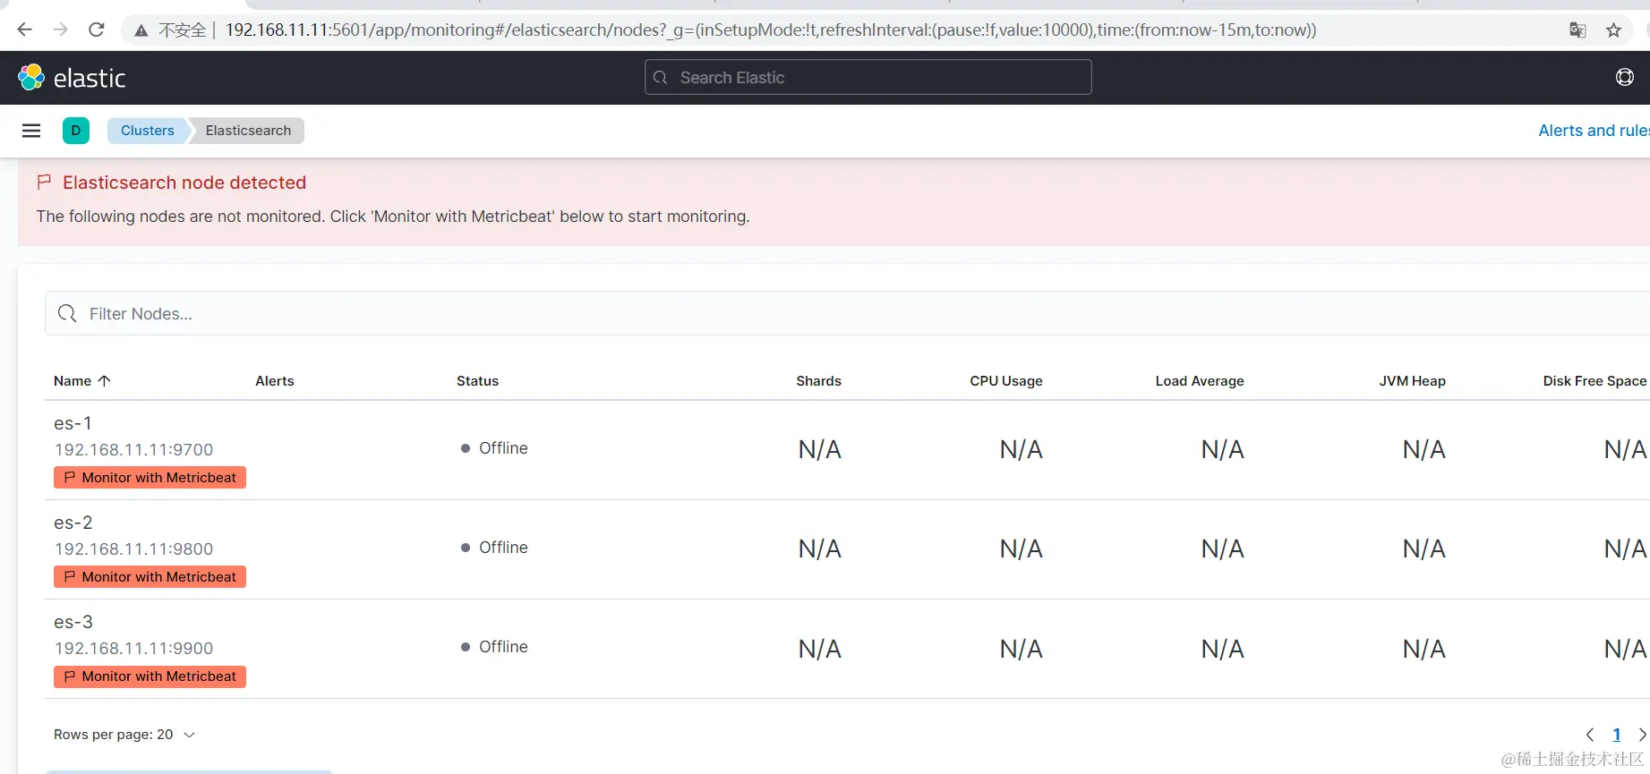Click address 192.168.11.11:9900
The image size is (1650, 774).
click(x=134, y=649)
